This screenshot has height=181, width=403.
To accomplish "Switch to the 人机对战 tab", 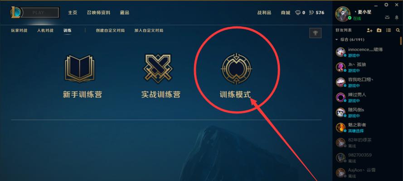I will tap(45, 30).
